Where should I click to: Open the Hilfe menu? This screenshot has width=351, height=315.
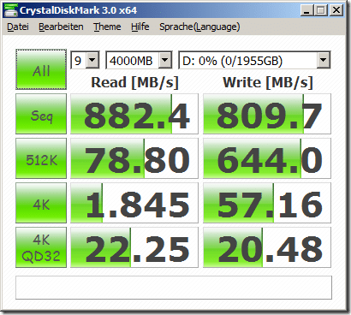140,27
